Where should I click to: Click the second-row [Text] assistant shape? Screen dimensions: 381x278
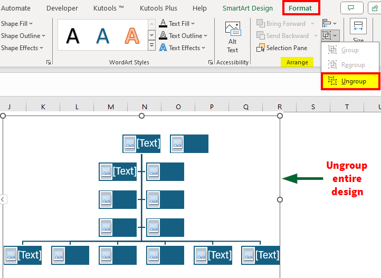(118, 171)
